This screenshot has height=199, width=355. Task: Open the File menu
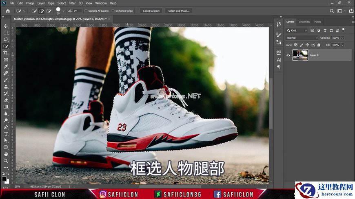coord(12,3)
